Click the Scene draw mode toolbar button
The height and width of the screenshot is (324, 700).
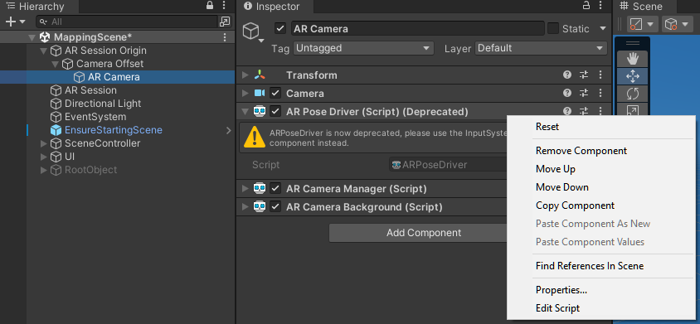(636, 24)
